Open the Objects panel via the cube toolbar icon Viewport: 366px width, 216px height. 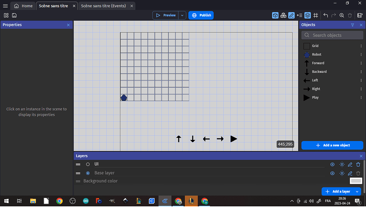275,15
